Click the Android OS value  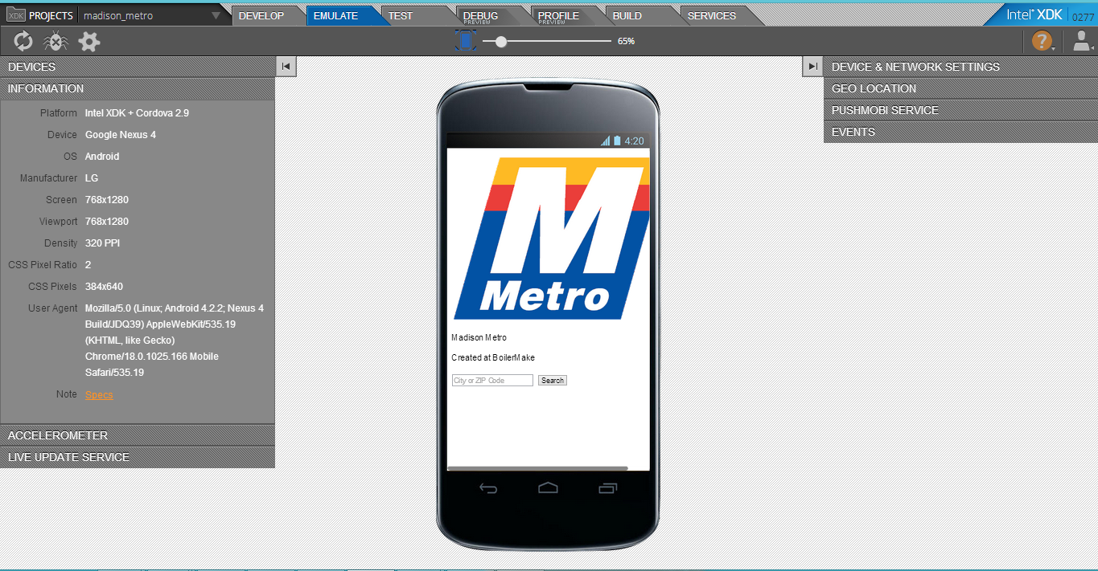point(102,157)
